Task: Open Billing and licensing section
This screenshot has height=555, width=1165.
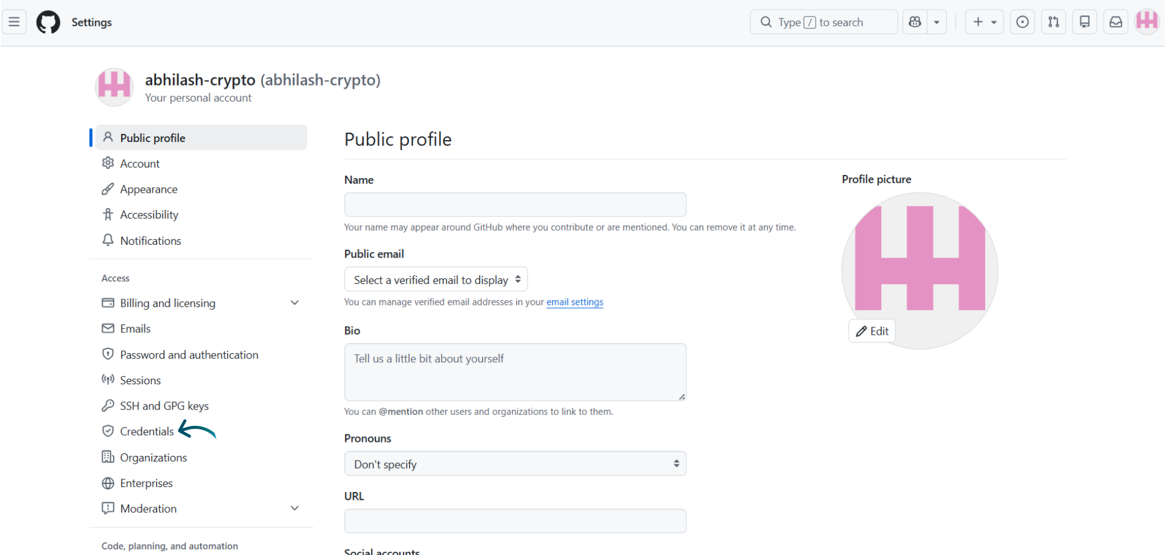Action: point(168,303)
